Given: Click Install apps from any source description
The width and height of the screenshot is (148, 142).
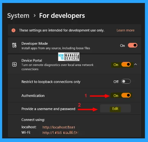Looking at the screenshot, I should 56,48.
